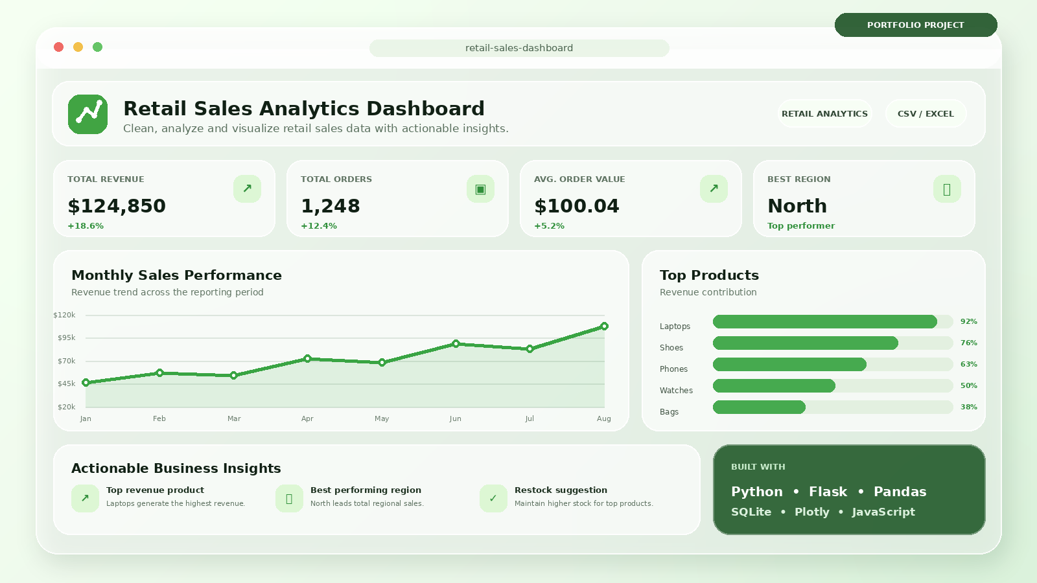Click the Total Revenue trend arrow icon
The width and height of the screenshot is (1037, 583).
pyautogui.click(x=247, y=189)
